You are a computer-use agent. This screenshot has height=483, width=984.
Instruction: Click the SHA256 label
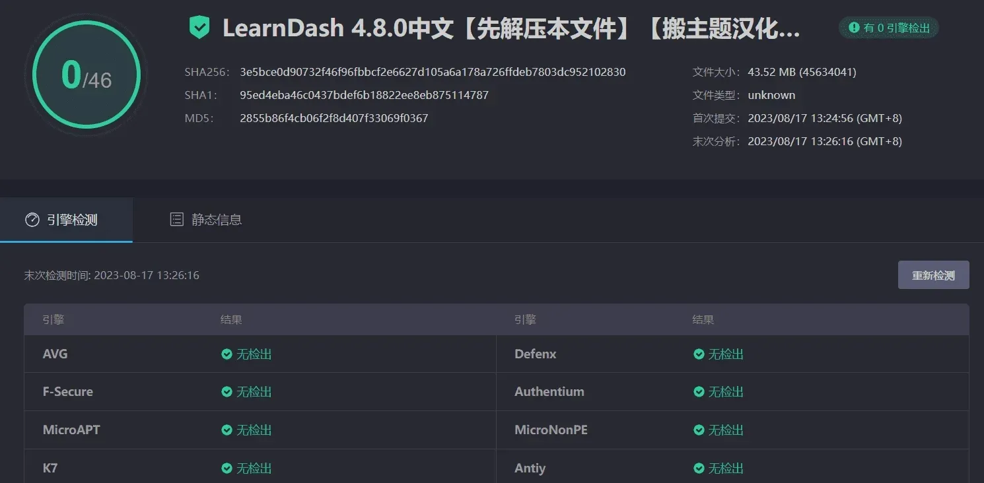pos(207,72)
